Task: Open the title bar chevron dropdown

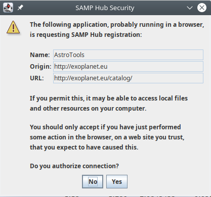Action: [190, 8]
